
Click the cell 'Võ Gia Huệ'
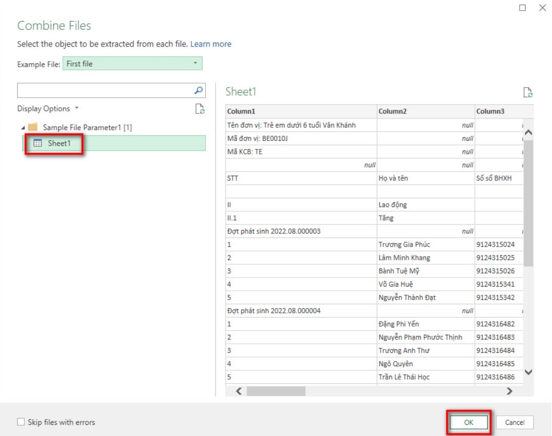[425, 284]
